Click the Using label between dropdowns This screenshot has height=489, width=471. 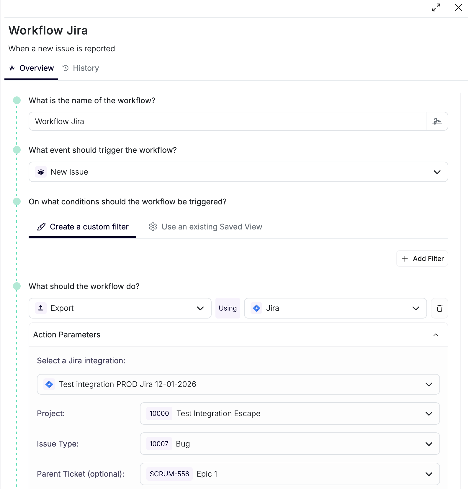pos(228,308)
